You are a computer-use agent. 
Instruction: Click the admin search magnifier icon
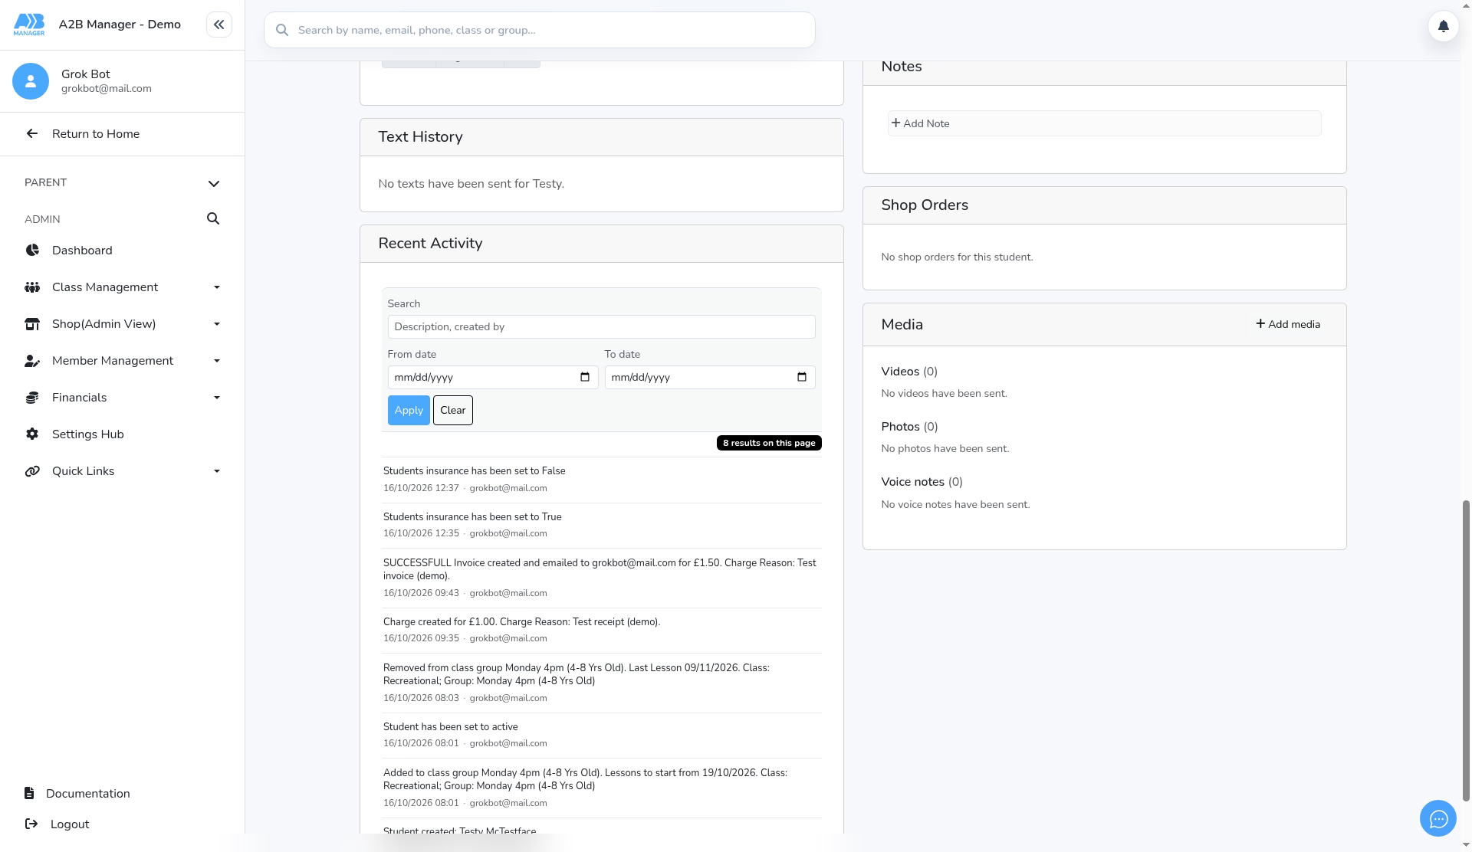pos(213,219)
